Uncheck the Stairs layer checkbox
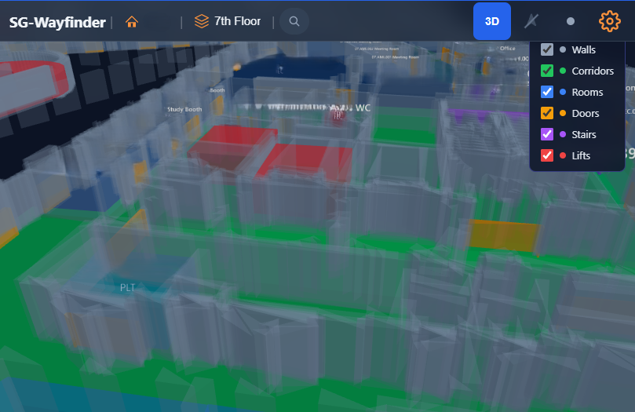 pyautogui.click(x=547, y=134)
